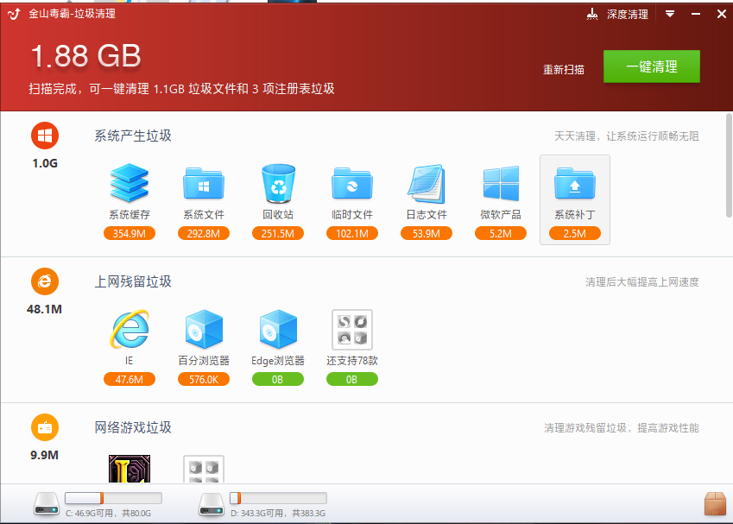Select the 微软产品 Windows logo icon
This screenshot has width=733, height=524.
501,183
